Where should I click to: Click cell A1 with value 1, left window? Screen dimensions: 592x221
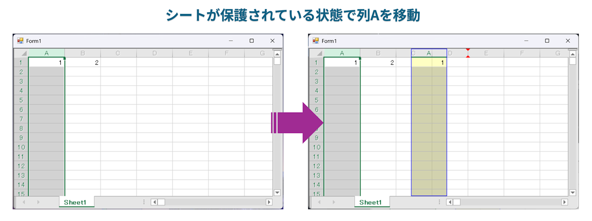tap(47, 62)
